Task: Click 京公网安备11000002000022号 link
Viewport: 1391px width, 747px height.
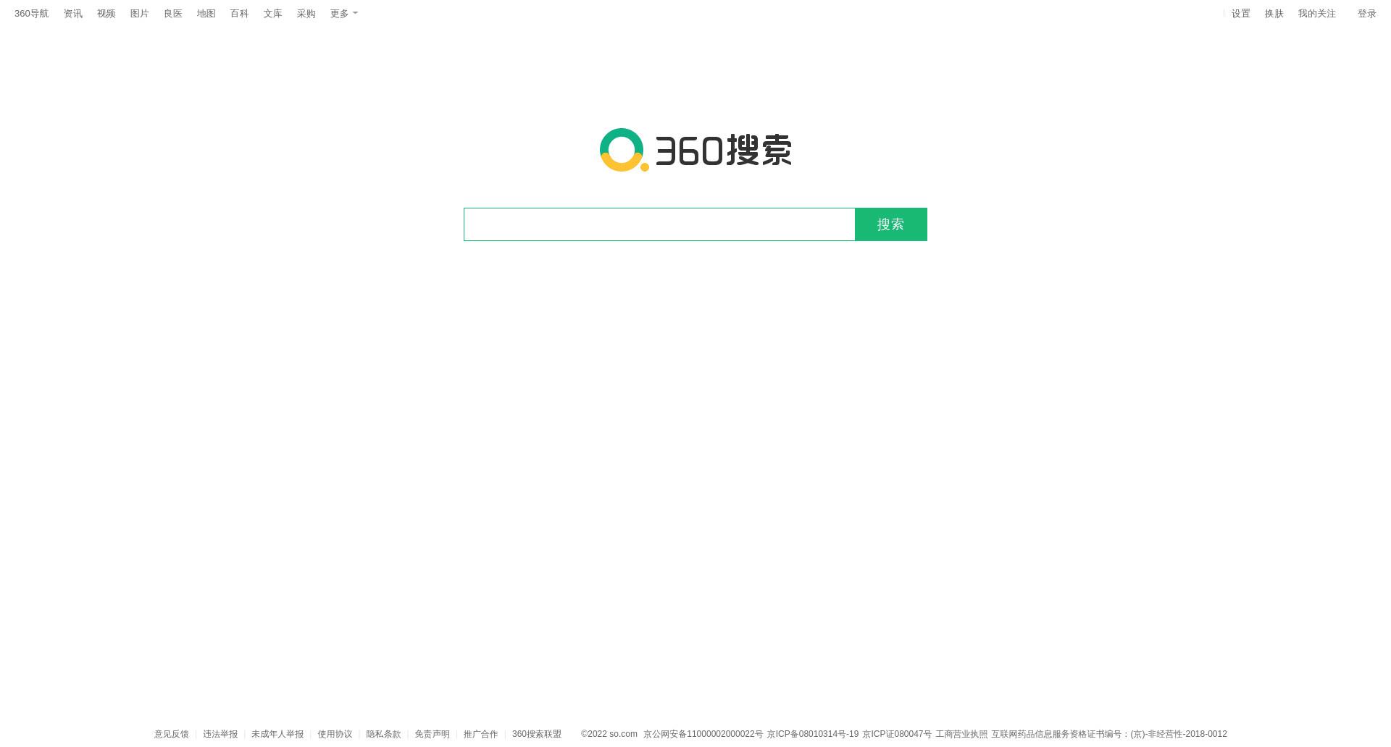Action: point(703,734)
